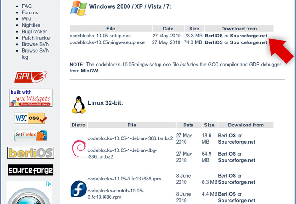Open the sourceforge logo badge in sidebar

point(31,170)
